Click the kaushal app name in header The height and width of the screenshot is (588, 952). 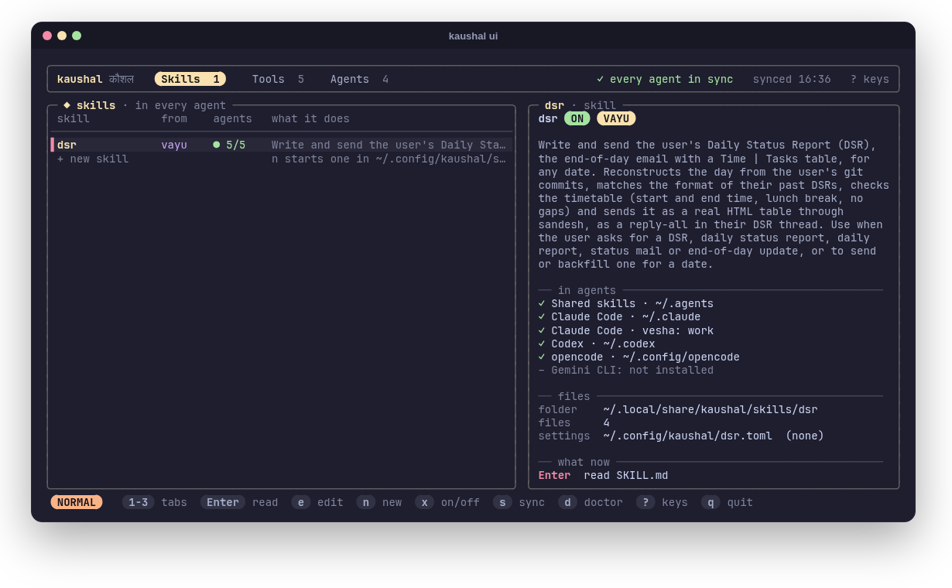click(x=80, y=79)
